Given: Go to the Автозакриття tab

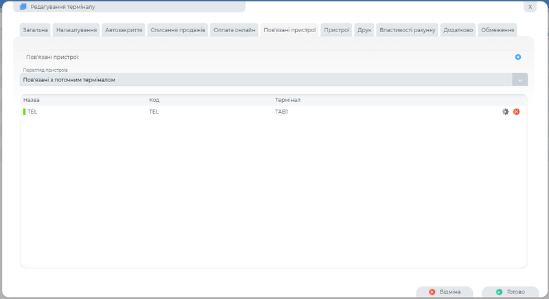Looking at the screenshot, I should (124, 30).
